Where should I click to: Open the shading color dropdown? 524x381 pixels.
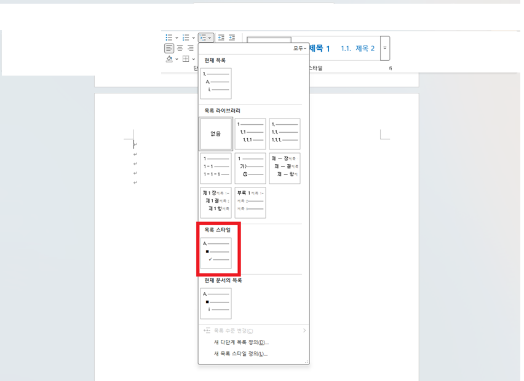tap(177, 58)
